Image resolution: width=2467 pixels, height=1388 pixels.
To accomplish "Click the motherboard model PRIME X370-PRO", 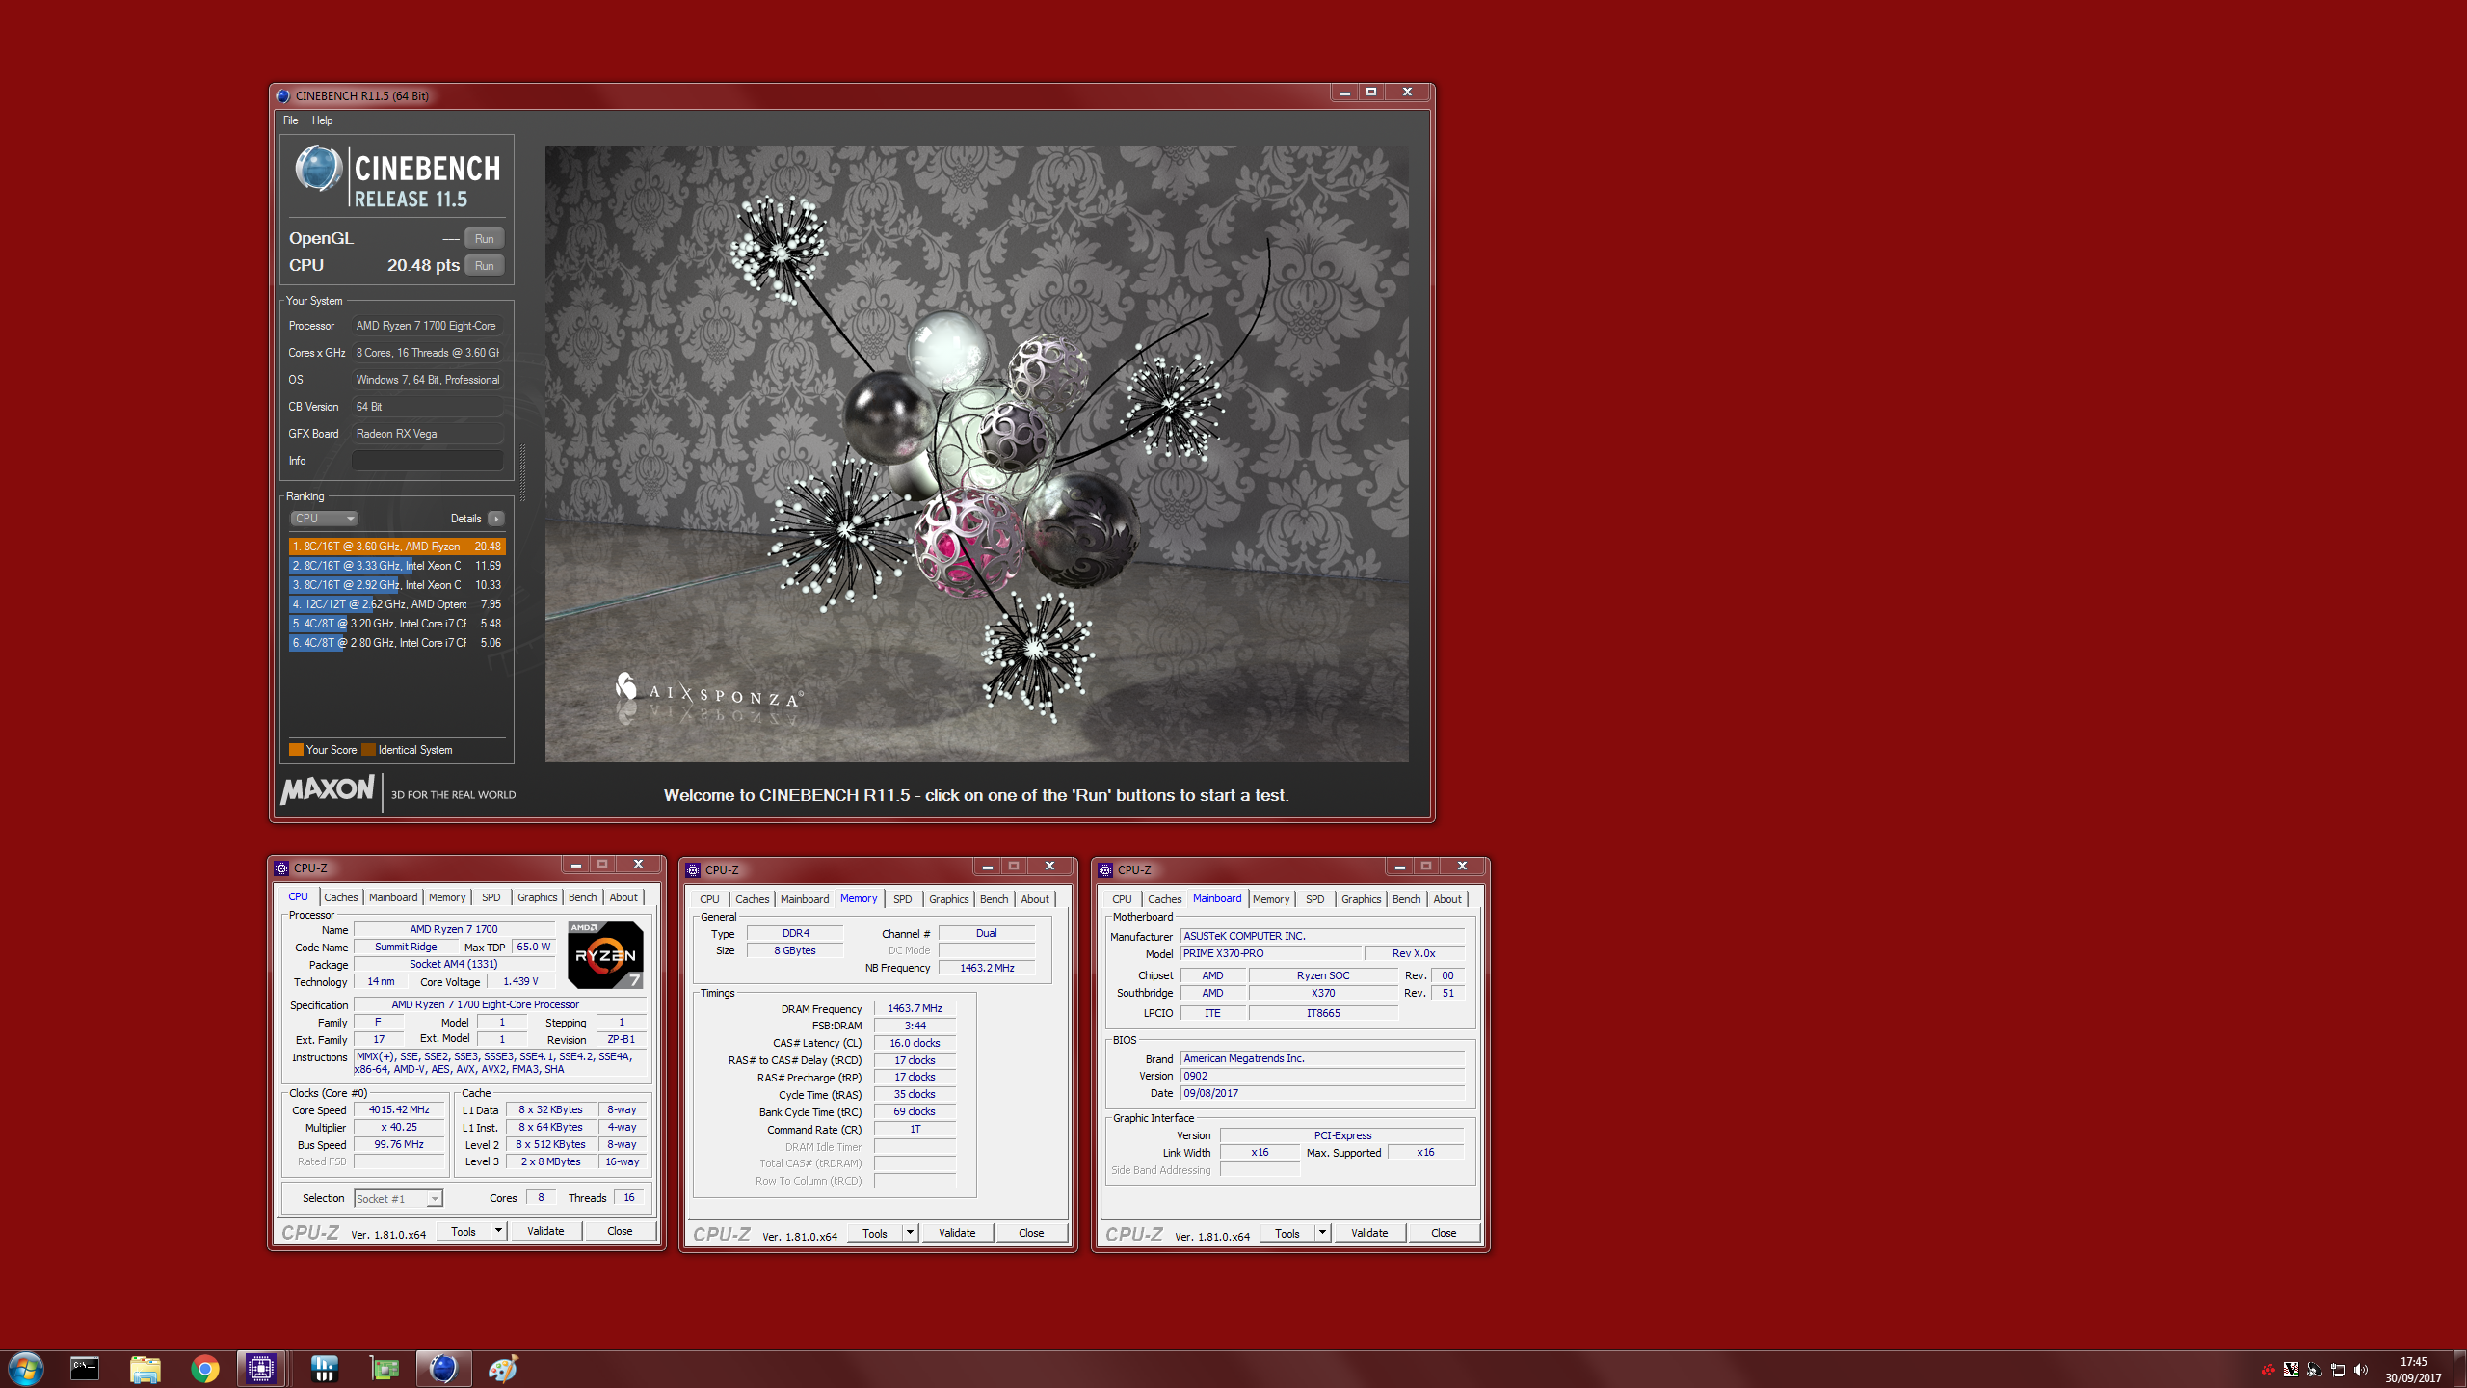I will pos(1271,953).
